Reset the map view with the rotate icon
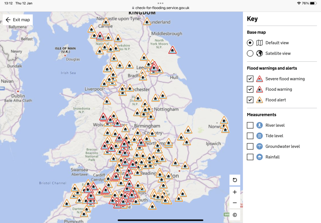Image resolution: width=321 pixels, height=223 pixels. tap(235, 180)
